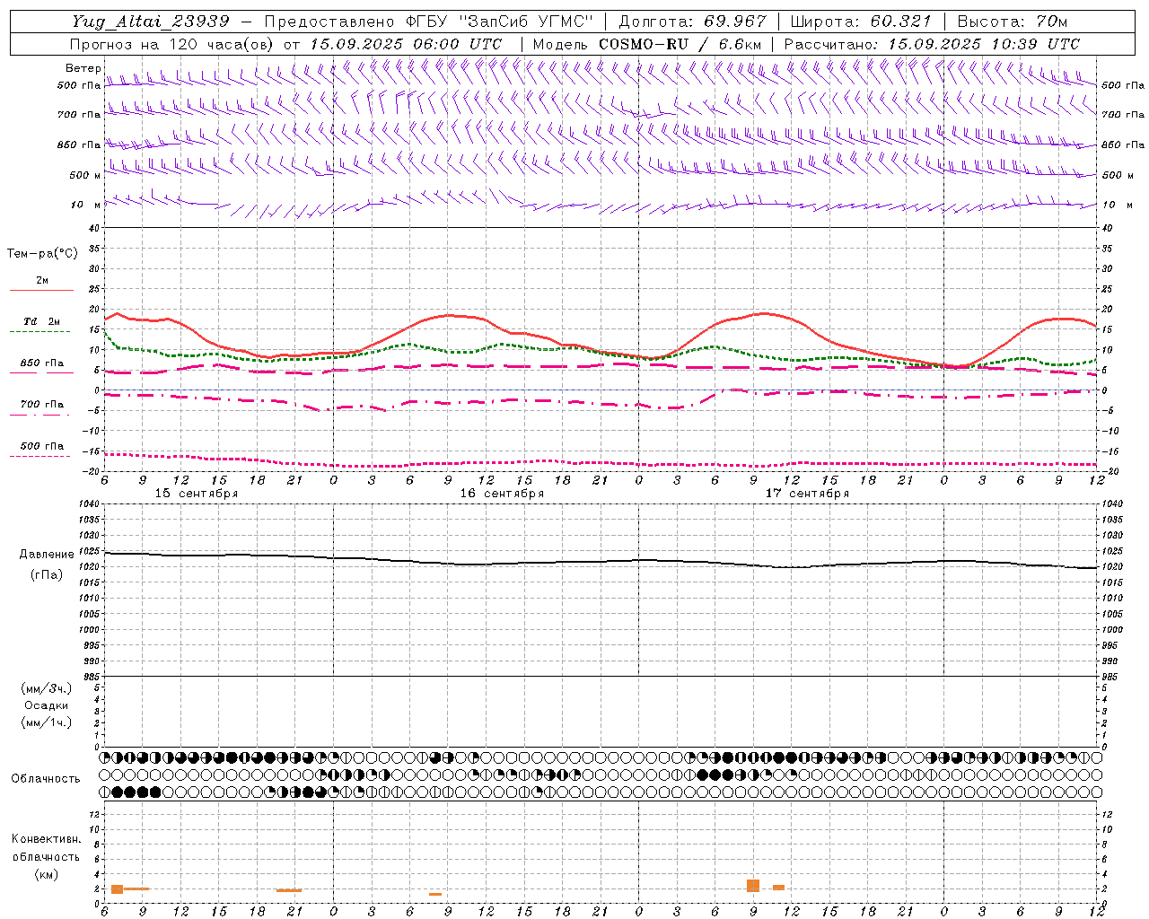1149x919 pixels.
Task: Click the "Тем-ра(°C)" temperature panel label
Action: pos(42,254)
